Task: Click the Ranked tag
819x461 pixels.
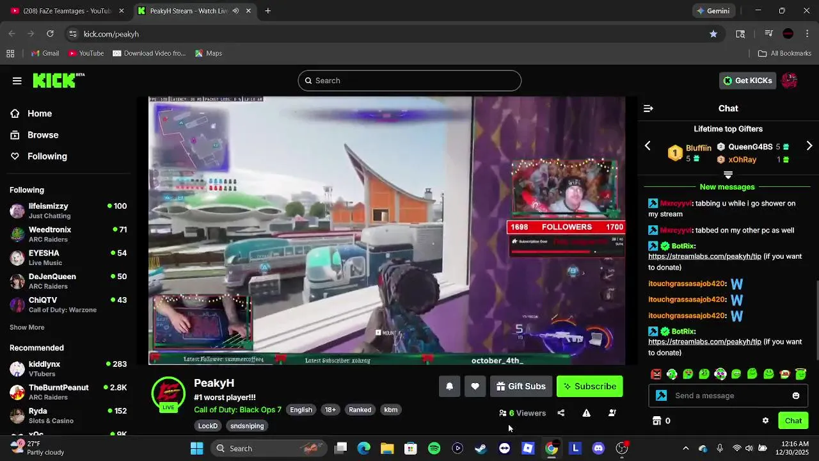Action: tap(360, 410)
